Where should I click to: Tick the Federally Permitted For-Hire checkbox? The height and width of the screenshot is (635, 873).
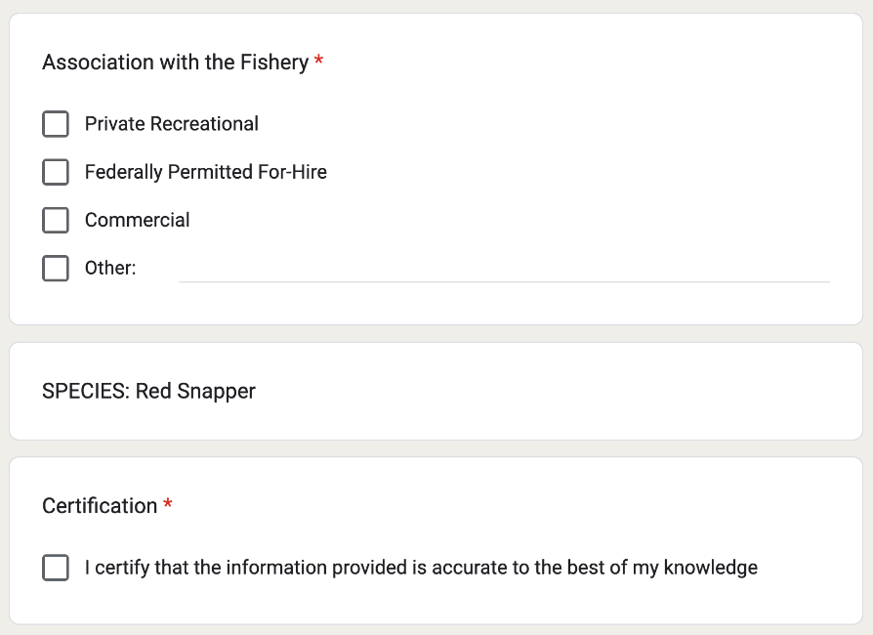(x=56, y=172)
